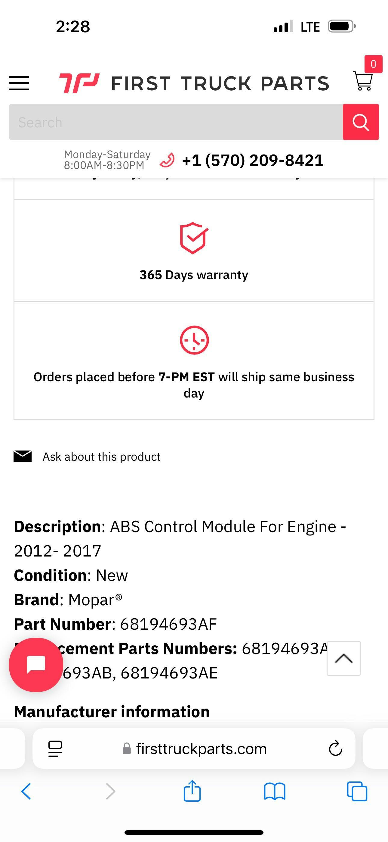Click in the Search input field
The width and height of the screenshot is (388, 842).
176,122
